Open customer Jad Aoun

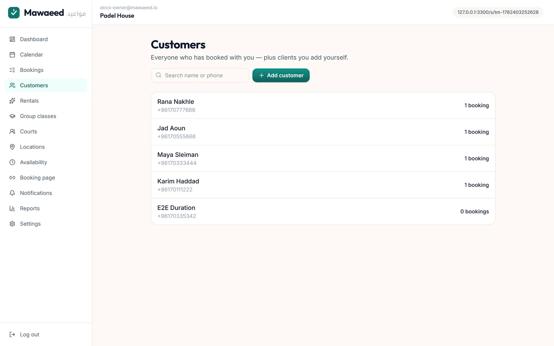pyautogui.click(x=323, y=132)
